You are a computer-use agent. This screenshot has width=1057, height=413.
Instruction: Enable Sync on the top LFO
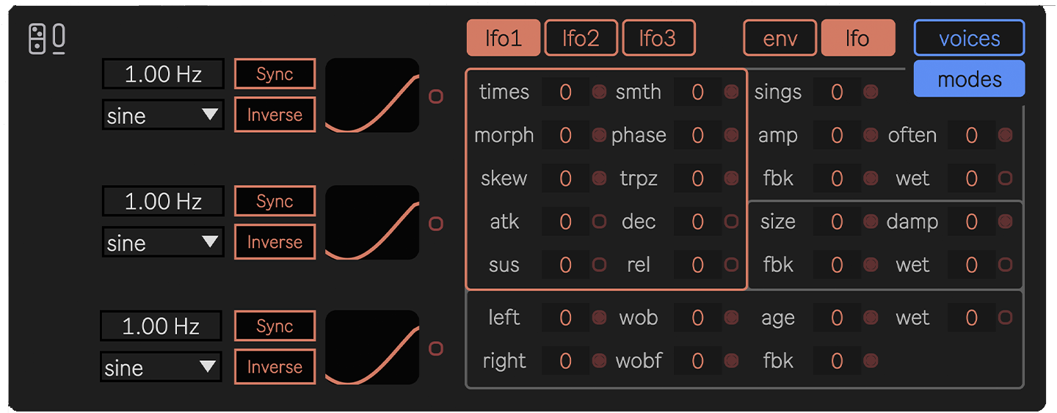(275, 74)
